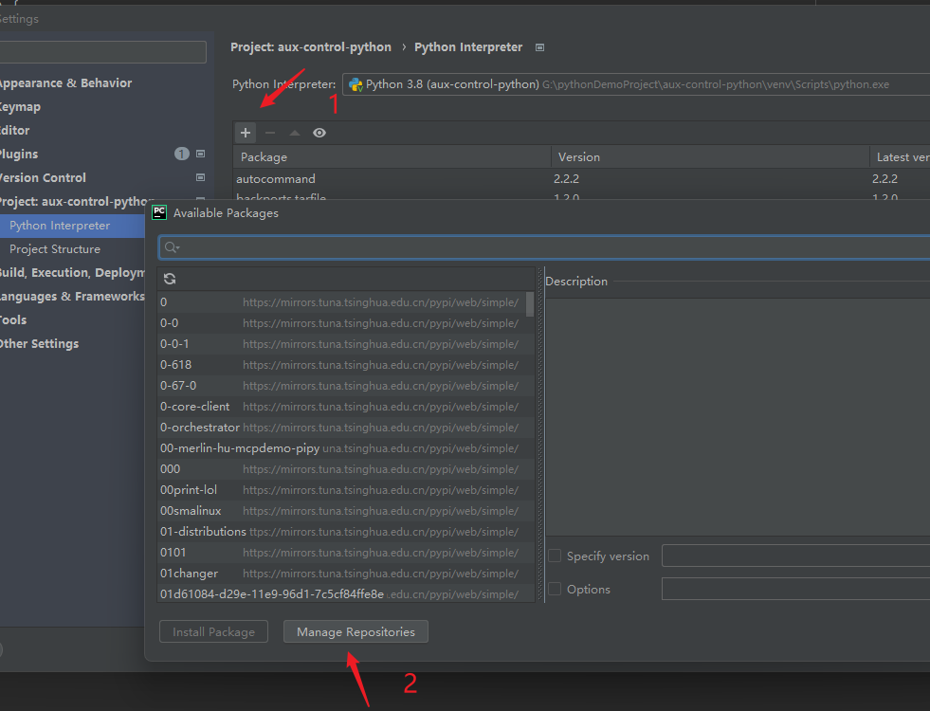This screenshot has width=930, height=711.
Task: Click the magnifier icon in the package search
Action: point(172,247)
